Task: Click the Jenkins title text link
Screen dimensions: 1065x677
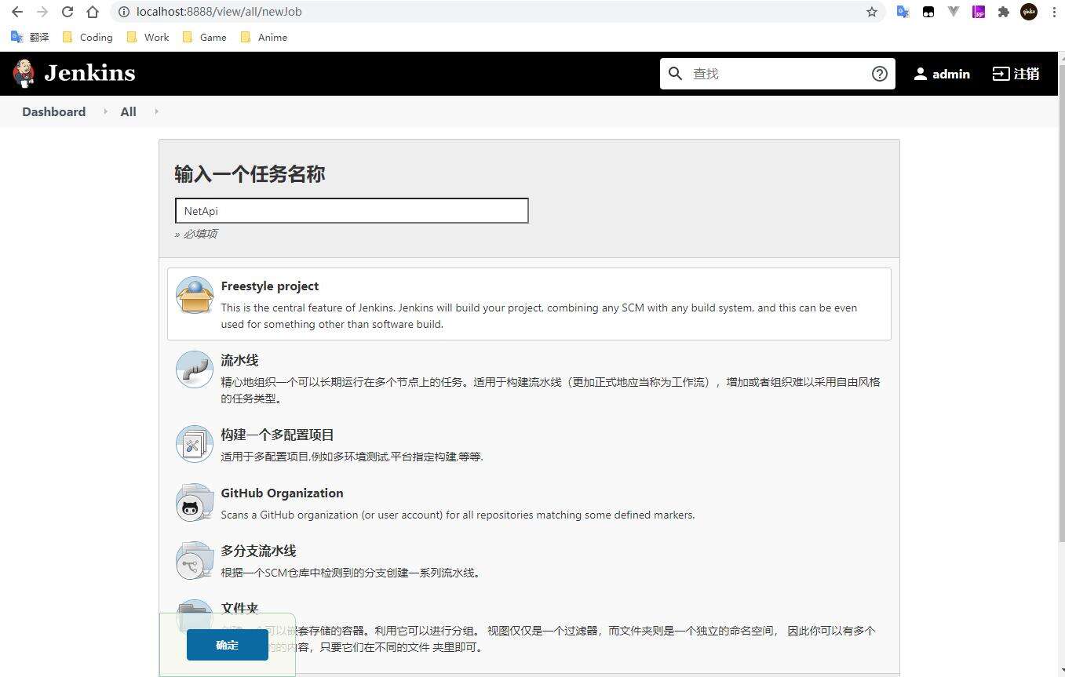Action: (89, 73)
